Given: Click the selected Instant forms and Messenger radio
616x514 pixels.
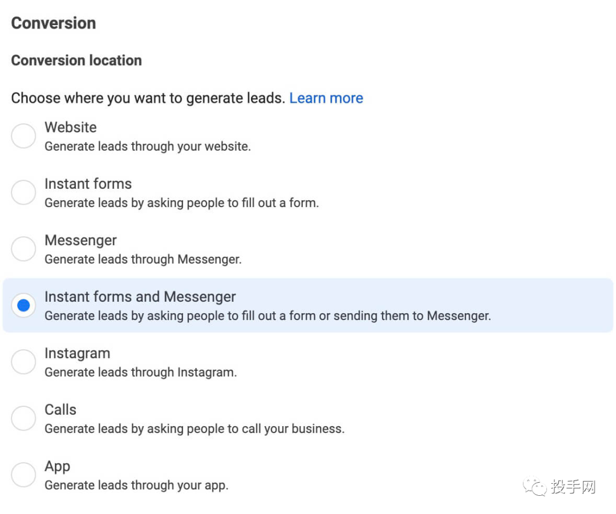Looking at the screenshot, I should click(23, 306).
